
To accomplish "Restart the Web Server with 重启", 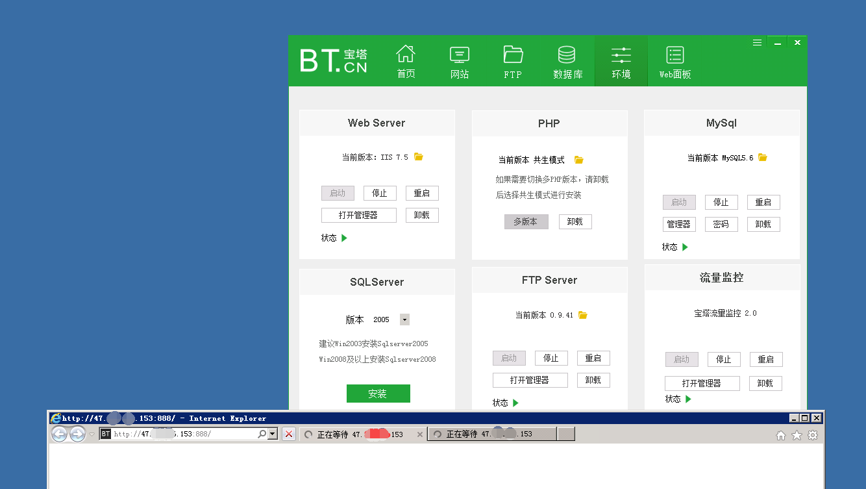I will pyautogui.click(x=422, y=193).
